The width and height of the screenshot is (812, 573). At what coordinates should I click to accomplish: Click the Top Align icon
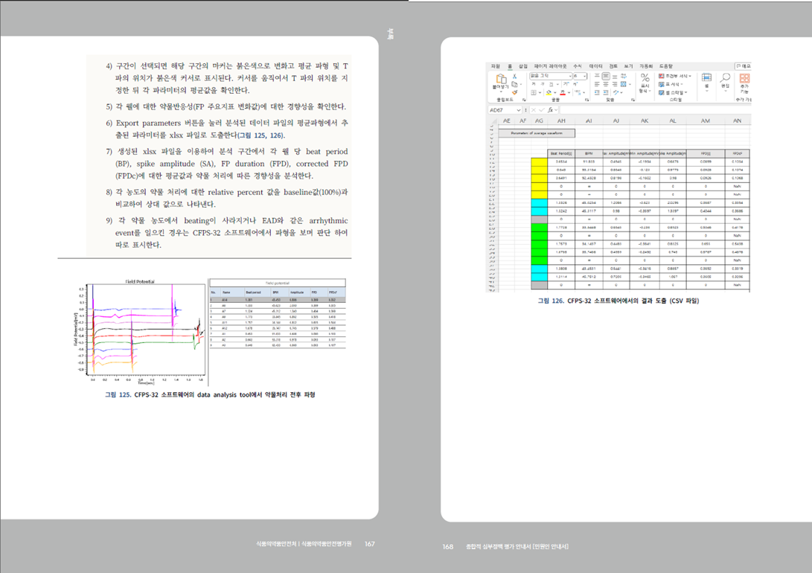point(597,76)
